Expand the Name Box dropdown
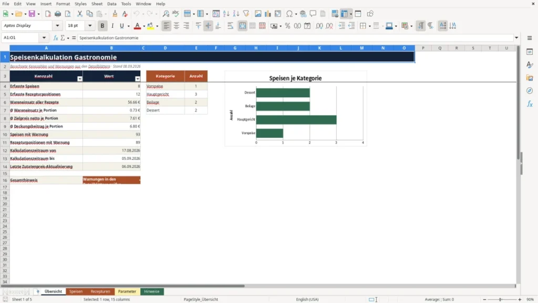This screenshot has width=538, height=303. 44,38
